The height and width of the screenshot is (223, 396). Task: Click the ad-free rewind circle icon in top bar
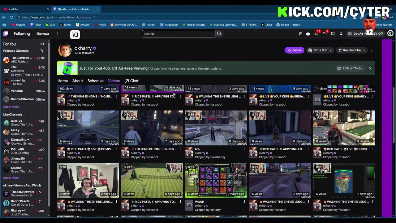click(300, 34)
